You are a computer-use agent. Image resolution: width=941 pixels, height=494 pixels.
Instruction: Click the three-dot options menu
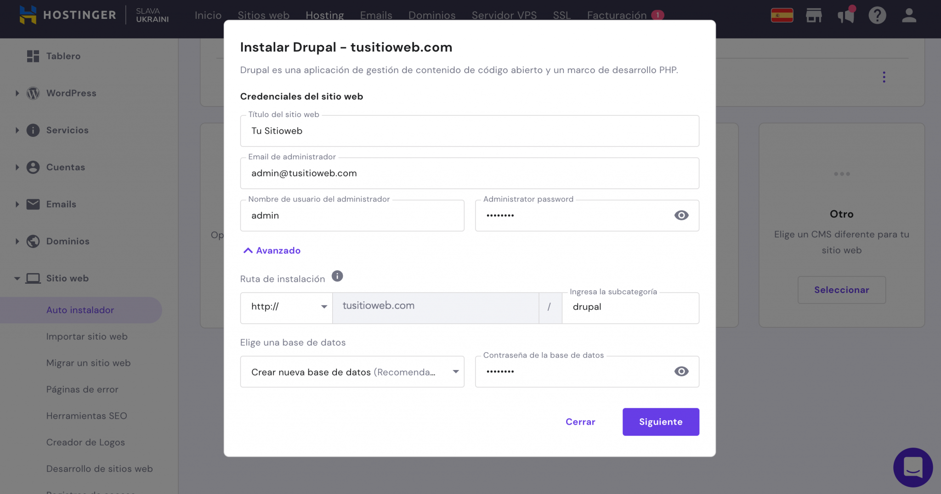884,77
